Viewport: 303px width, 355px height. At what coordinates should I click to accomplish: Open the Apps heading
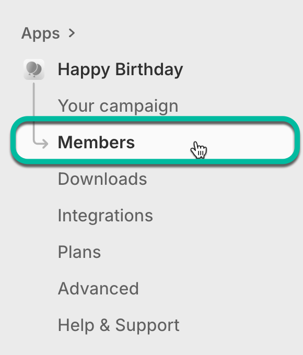tap(41, 33)
